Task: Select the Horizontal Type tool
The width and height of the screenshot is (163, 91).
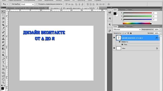Action: pyautogui.click(x=3, y=62)
